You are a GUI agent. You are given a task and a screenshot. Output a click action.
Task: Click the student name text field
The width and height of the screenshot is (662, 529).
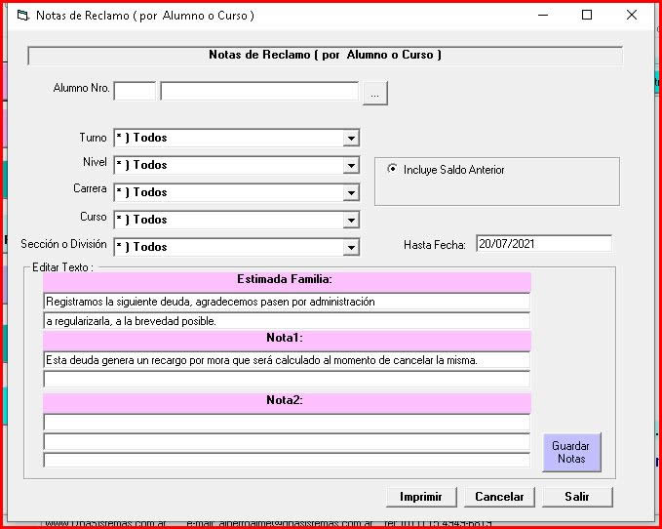(x=259, y=91)
